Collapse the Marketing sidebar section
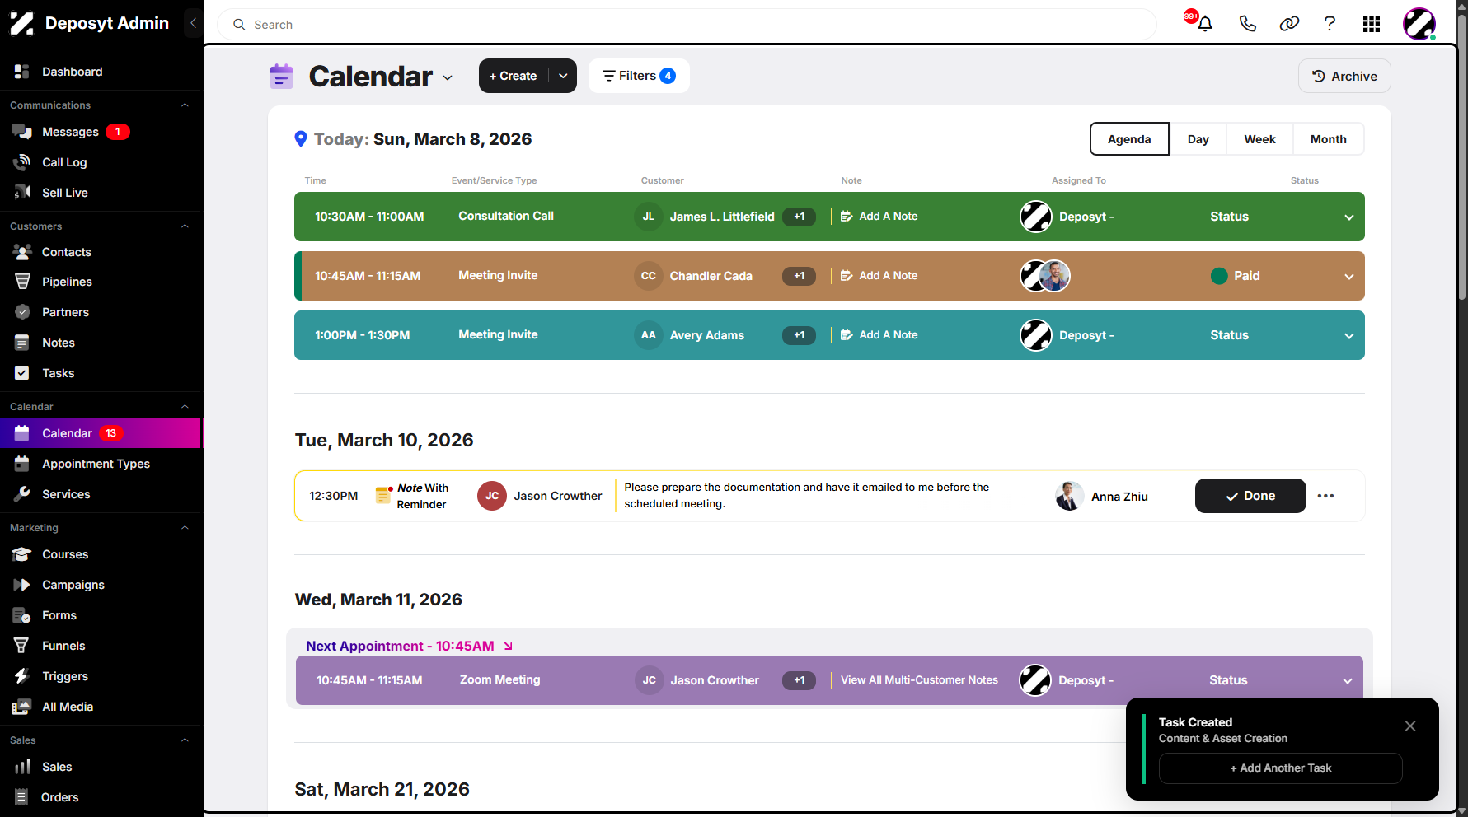The image size is (1468, 817). 185,528
